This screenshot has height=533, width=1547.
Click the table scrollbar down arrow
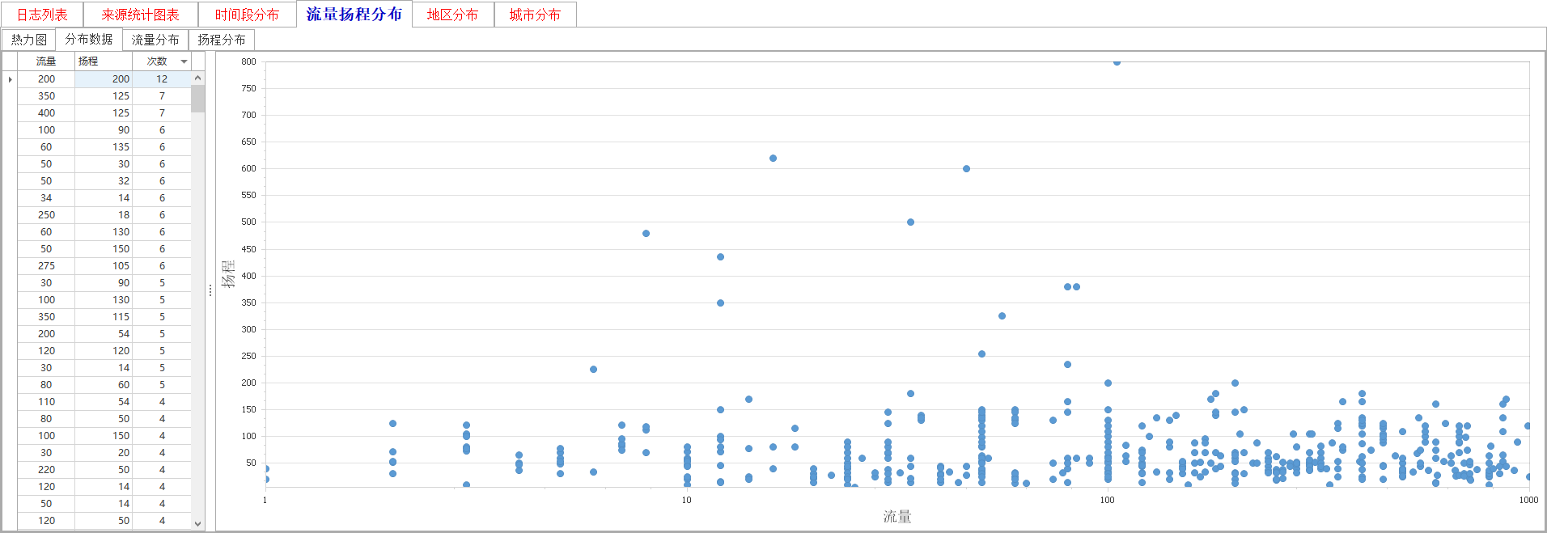click(197, 523)
